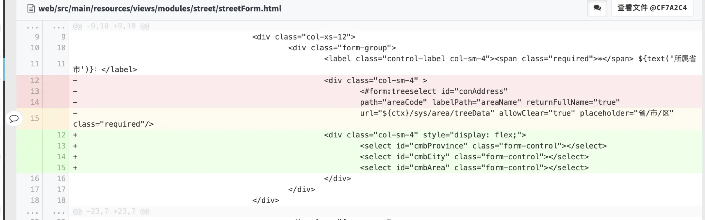Toggle comments with the speech bubble button
705x220 pixels.
pyautogui.click(x=597, y=8)
